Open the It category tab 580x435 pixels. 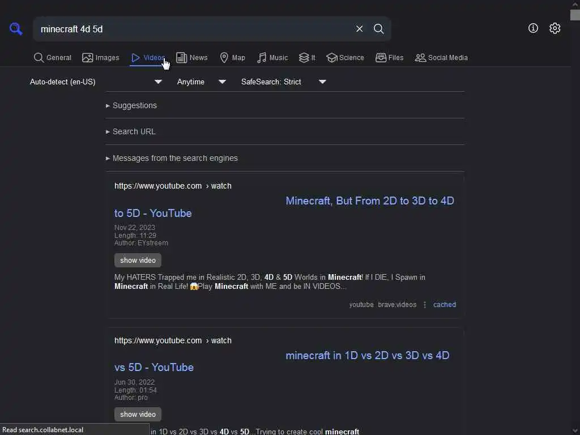pos(307,58)
